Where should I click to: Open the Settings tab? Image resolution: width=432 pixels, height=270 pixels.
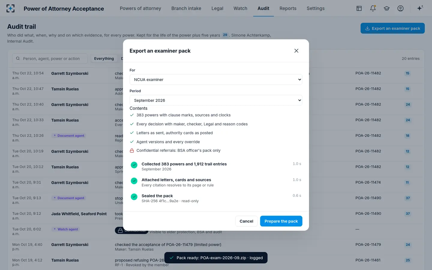[x=316, y=8]
